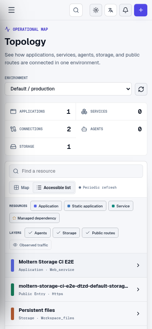Click the green swatch on Public Entry row

[12, 290]
